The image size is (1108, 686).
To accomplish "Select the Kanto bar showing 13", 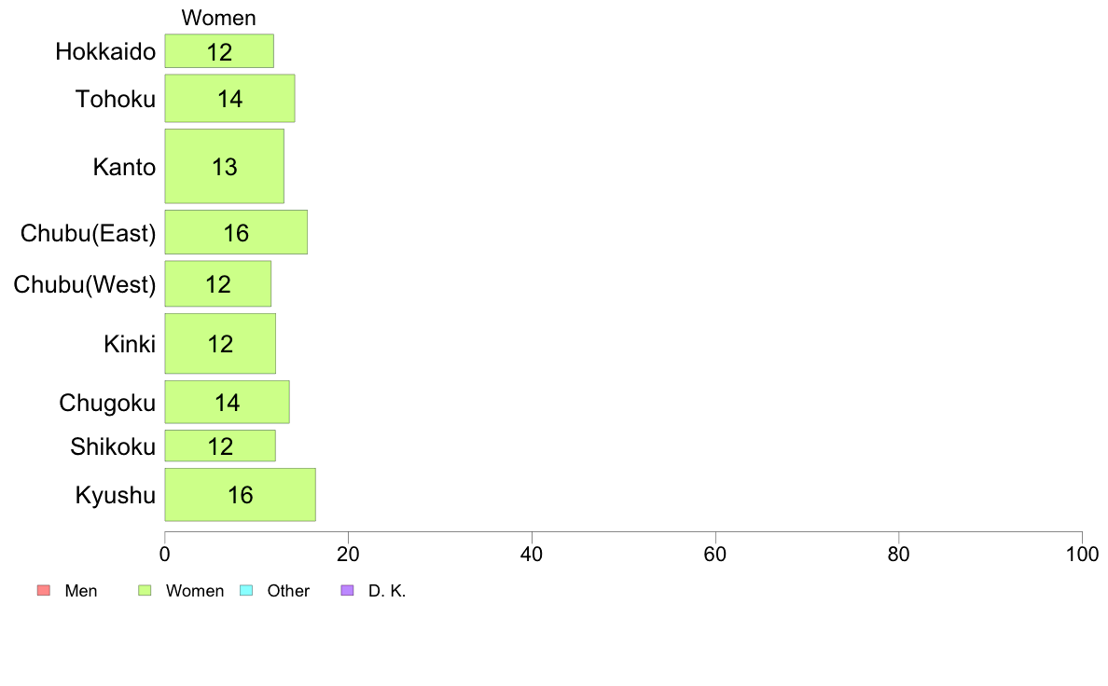I will tap(224, 166).
